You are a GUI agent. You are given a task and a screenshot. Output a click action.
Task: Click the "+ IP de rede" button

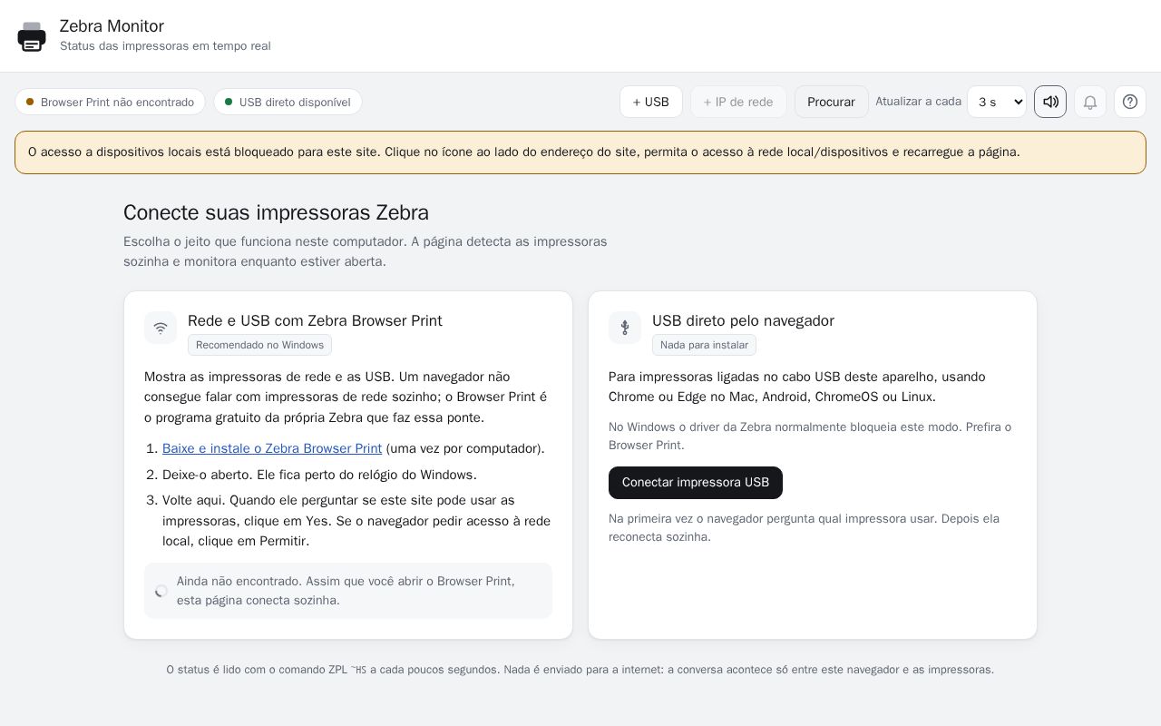click(738, 102)
